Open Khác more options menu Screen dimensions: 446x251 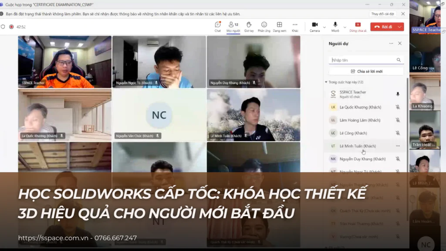click(295, 27)
